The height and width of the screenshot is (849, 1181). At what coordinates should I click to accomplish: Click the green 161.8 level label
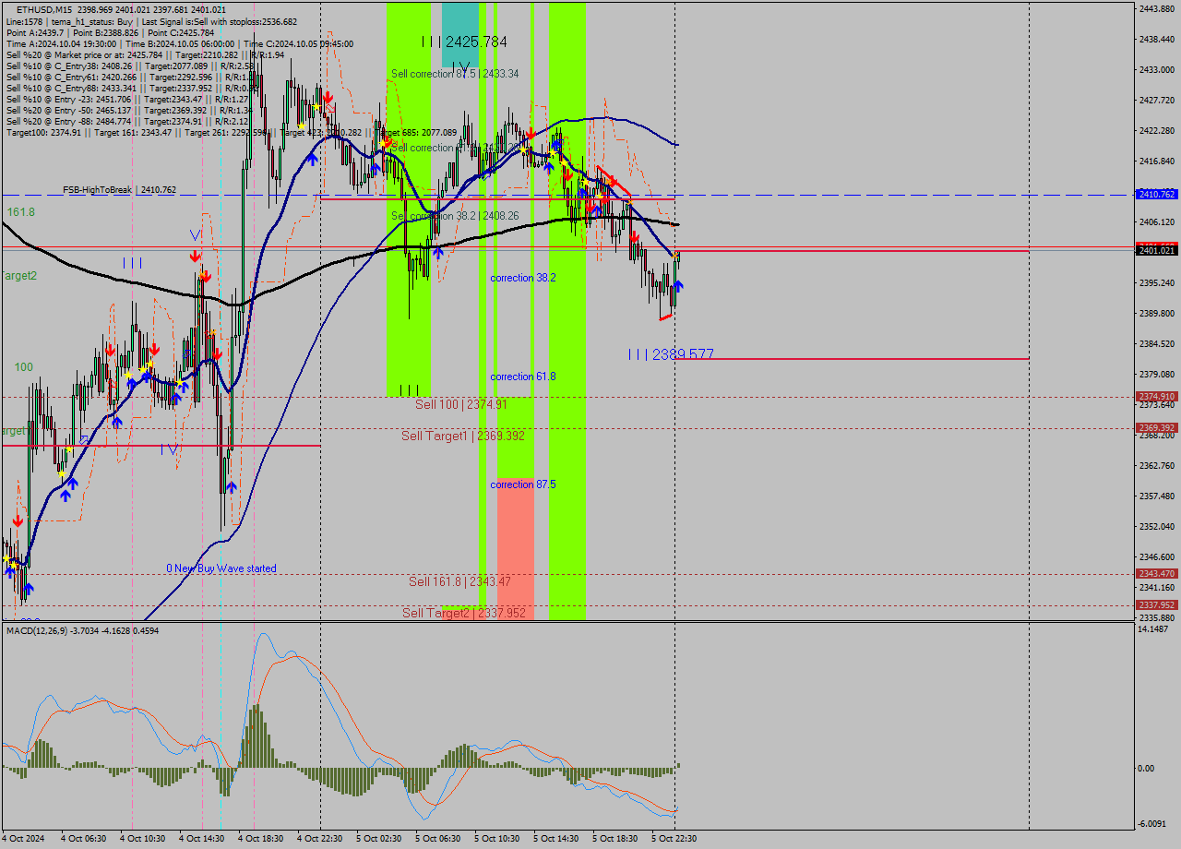click(21, 212)
